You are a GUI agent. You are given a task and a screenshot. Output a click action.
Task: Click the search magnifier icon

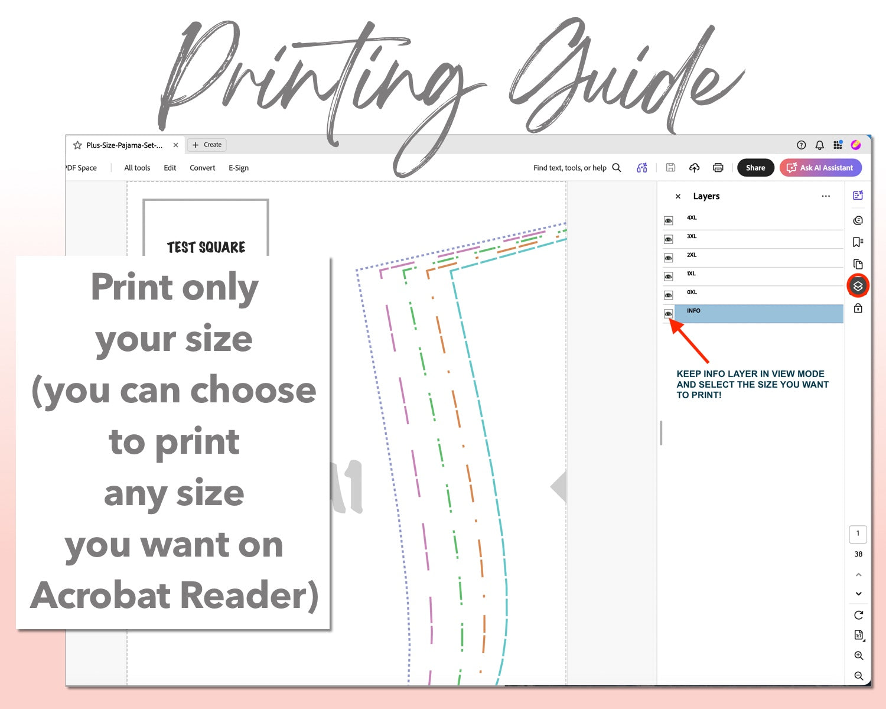[617, 168]
